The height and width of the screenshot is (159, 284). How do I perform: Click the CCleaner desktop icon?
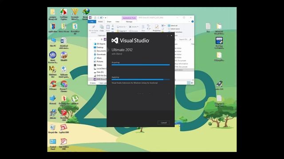[x=53, y=85]
